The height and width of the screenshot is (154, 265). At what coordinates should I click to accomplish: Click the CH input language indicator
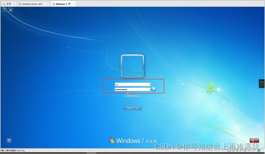pyautogui.click(x=5, y=10)
